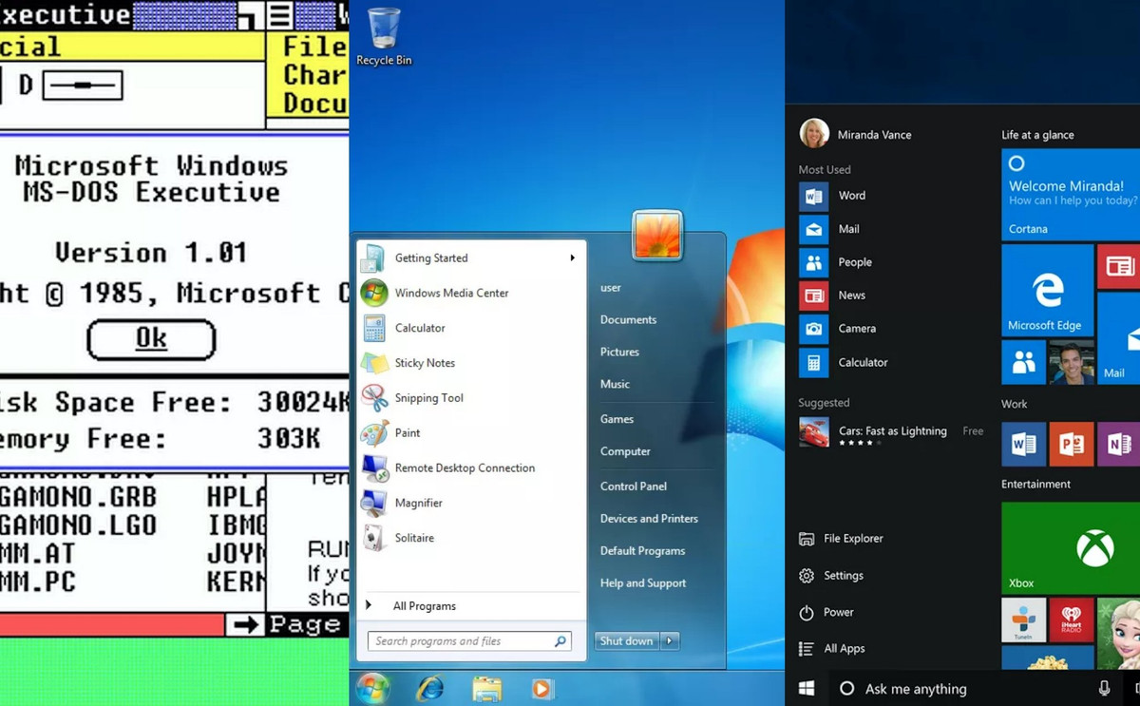Launch Microsoft Edge from its tile
Viewport: 1140px width, 706px height.
(x=1047, y=290)
